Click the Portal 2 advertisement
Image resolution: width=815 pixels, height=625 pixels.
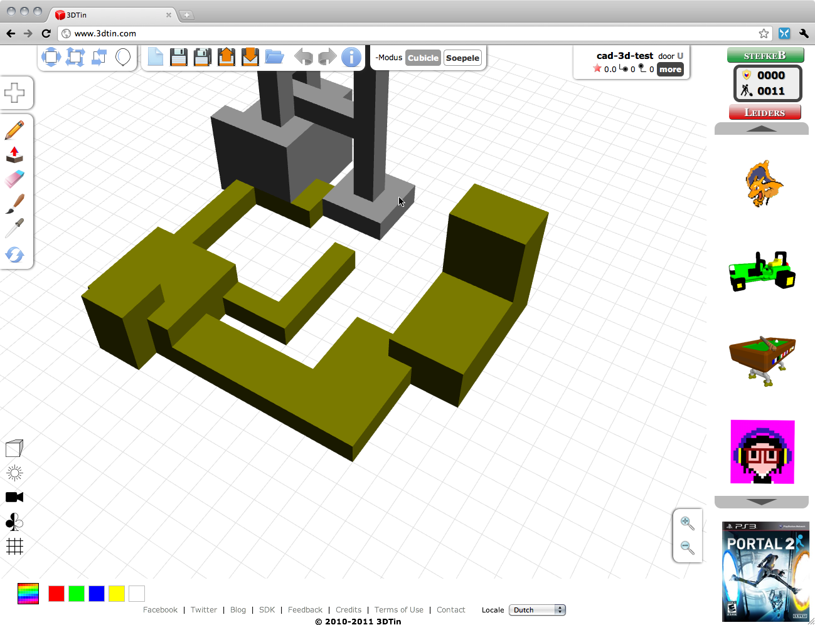765,572
